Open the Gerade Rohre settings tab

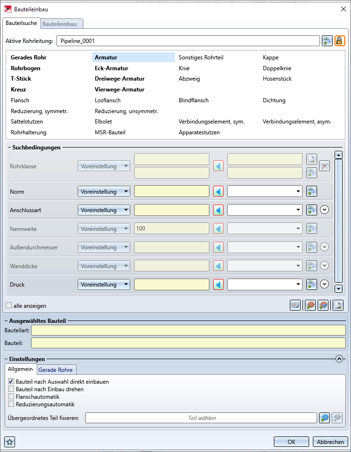[x=56, y=370]
